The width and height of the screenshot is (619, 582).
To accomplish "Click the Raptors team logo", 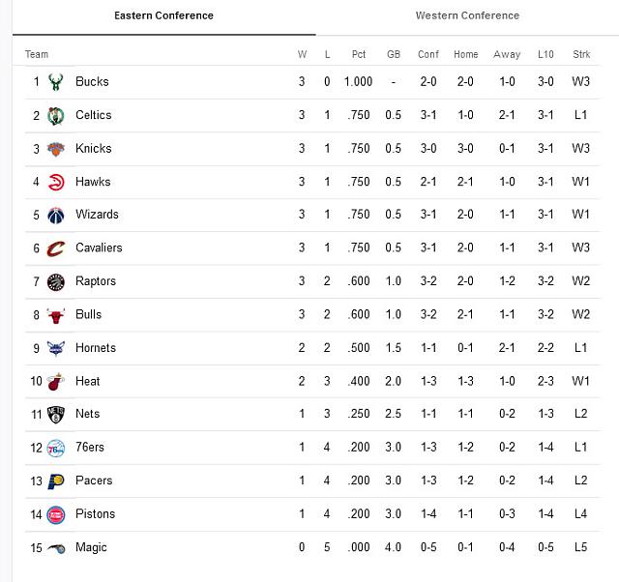I will [55, 281].
